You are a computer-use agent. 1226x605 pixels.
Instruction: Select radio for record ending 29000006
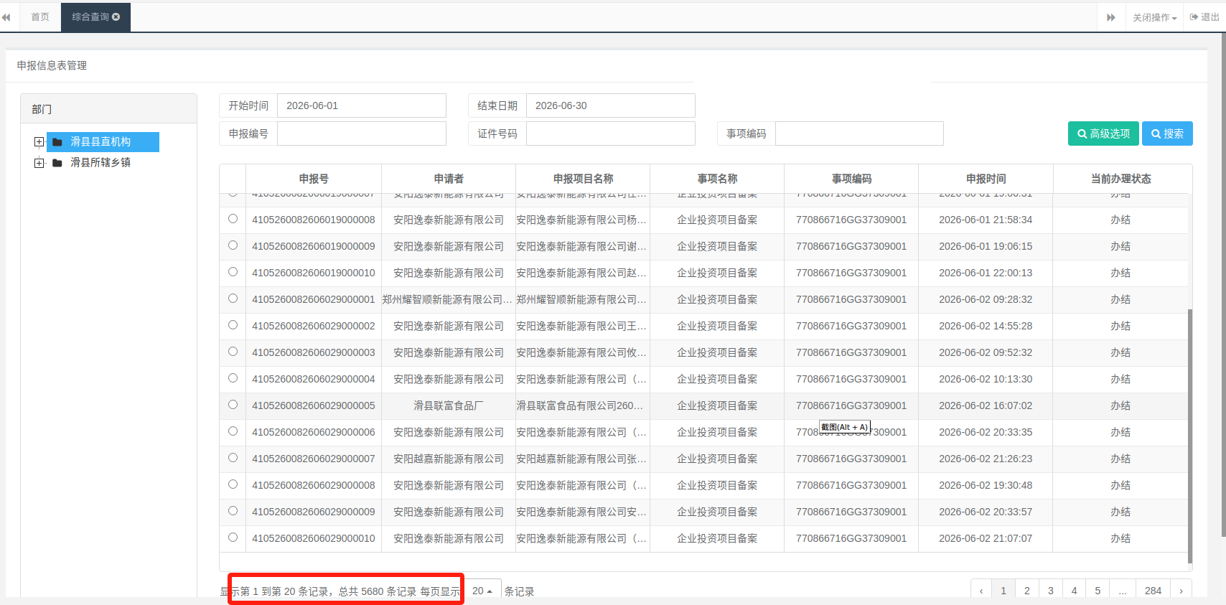233,431
